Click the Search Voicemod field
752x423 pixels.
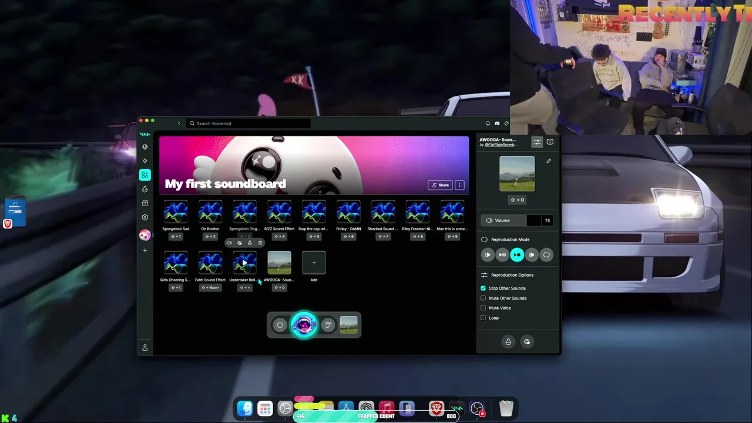pos(249,123)
